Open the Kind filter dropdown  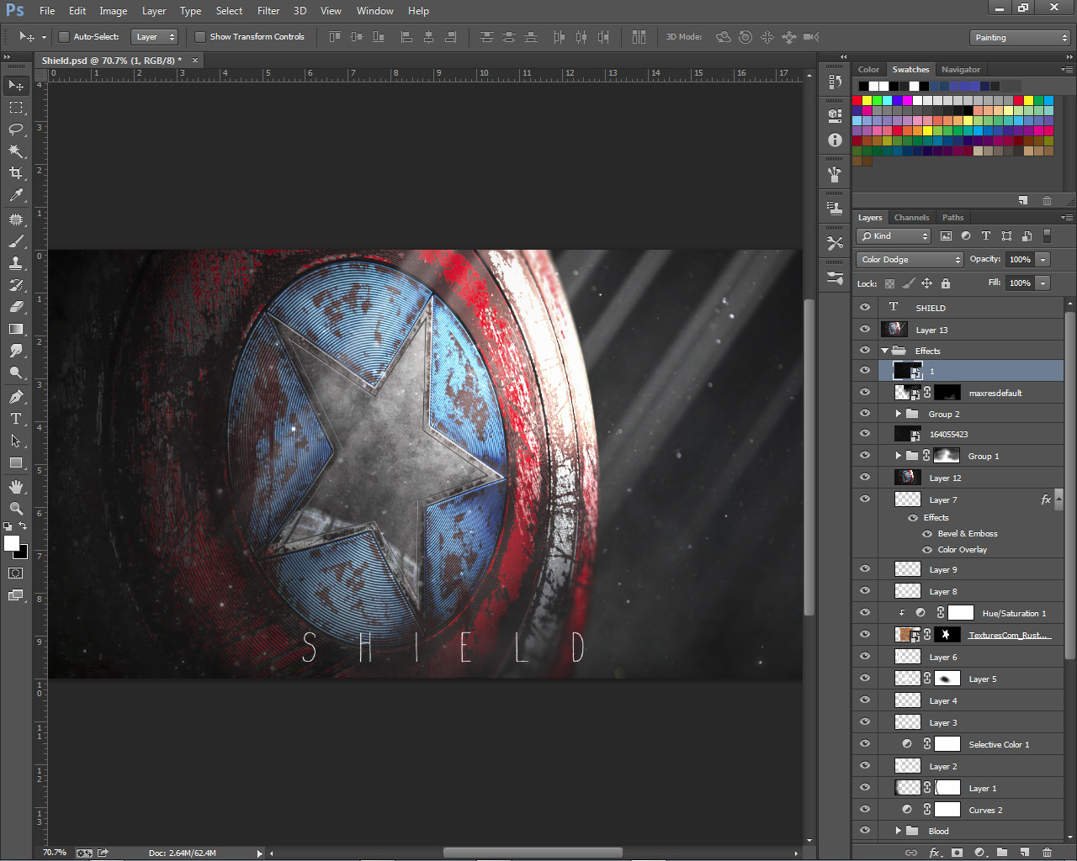click(894, 236)
